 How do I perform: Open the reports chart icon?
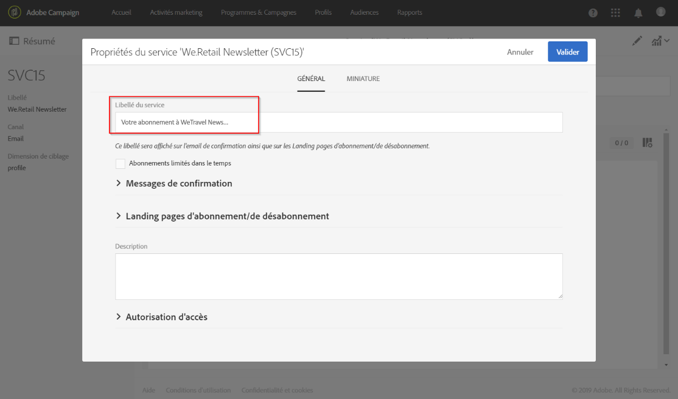pos(657,41)
